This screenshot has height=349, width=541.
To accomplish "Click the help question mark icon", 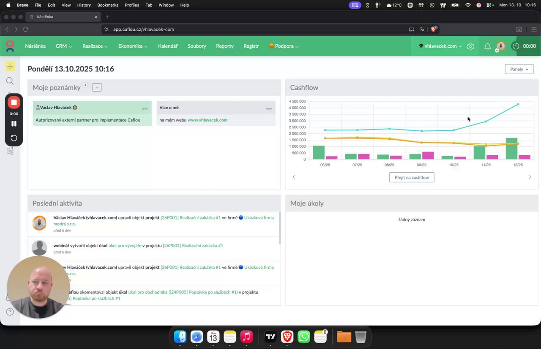I will coord(10,312).
